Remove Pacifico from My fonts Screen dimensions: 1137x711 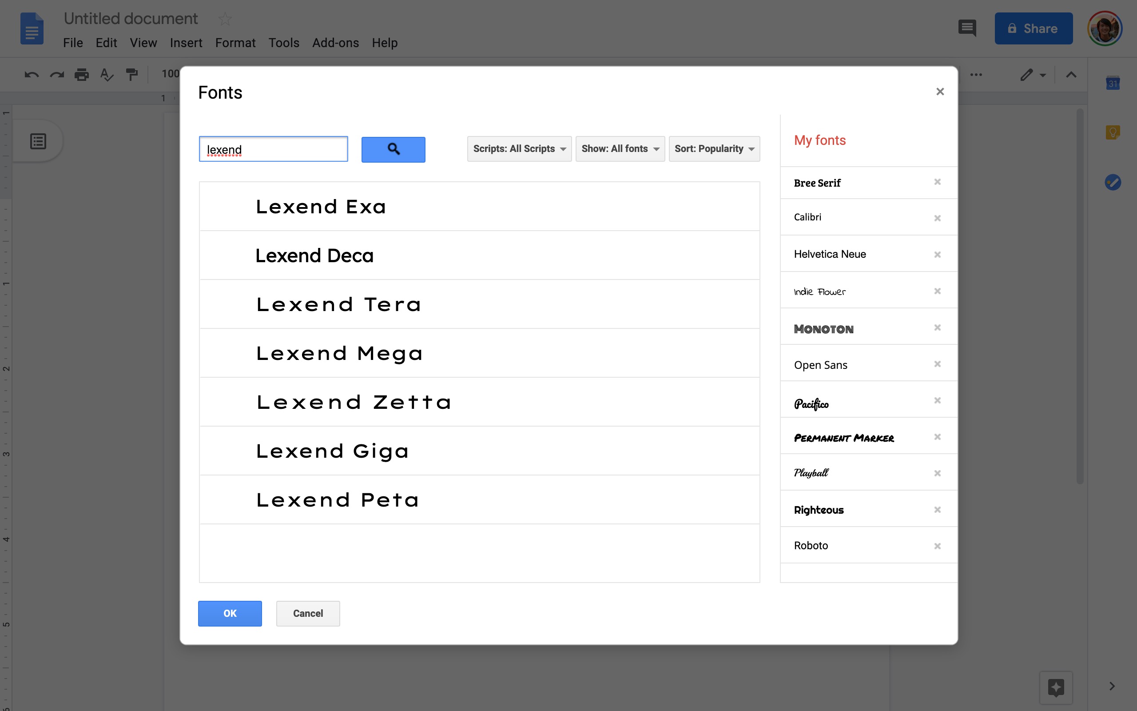click(938, 400)
